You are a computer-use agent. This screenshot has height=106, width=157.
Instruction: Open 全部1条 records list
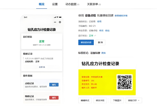point(42,67)
